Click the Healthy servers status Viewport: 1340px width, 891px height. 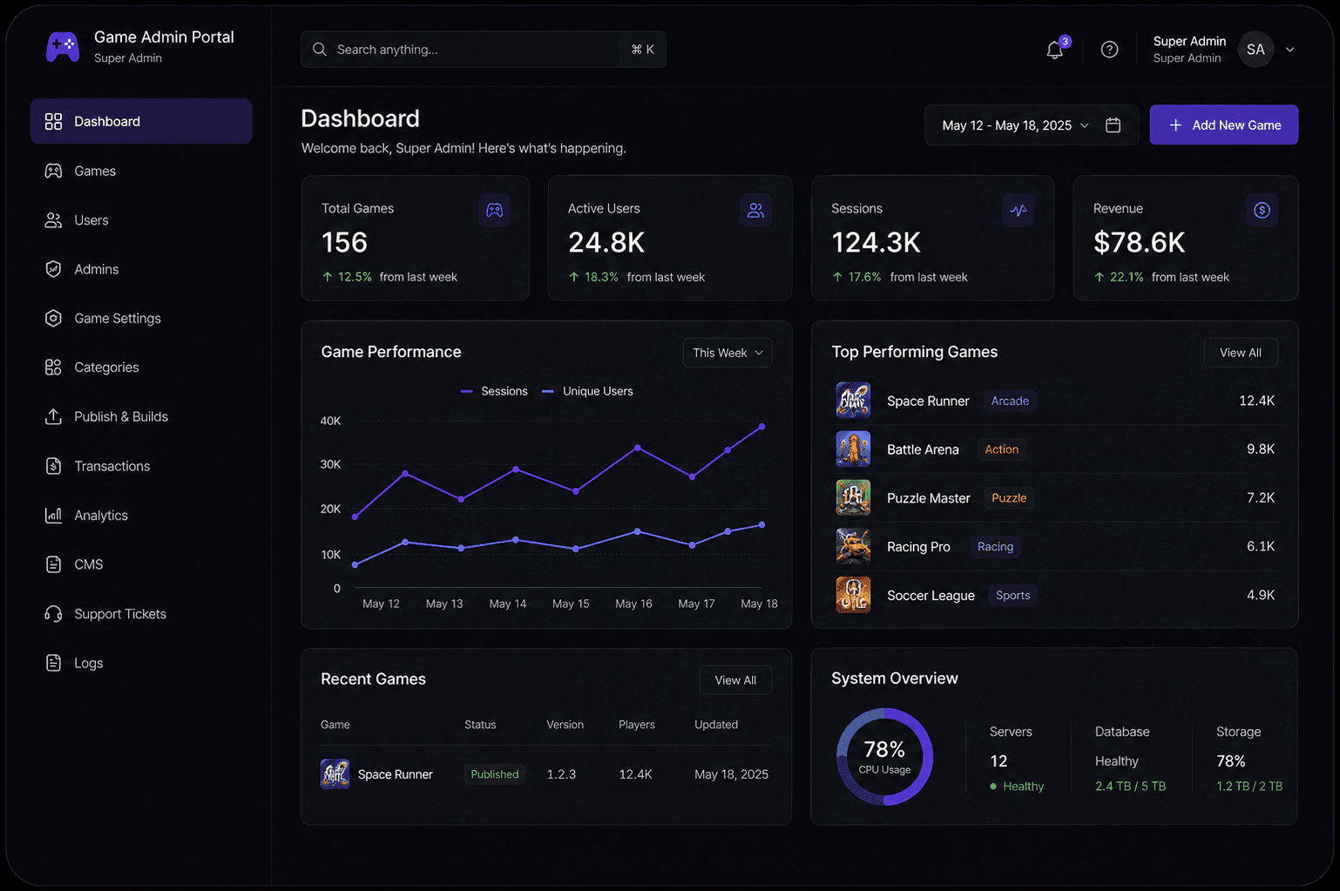tap(1017, 786)
